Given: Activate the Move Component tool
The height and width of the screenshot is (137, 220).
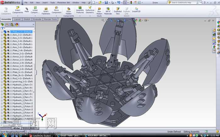Looking at the screenshot, I should [56, 10].
